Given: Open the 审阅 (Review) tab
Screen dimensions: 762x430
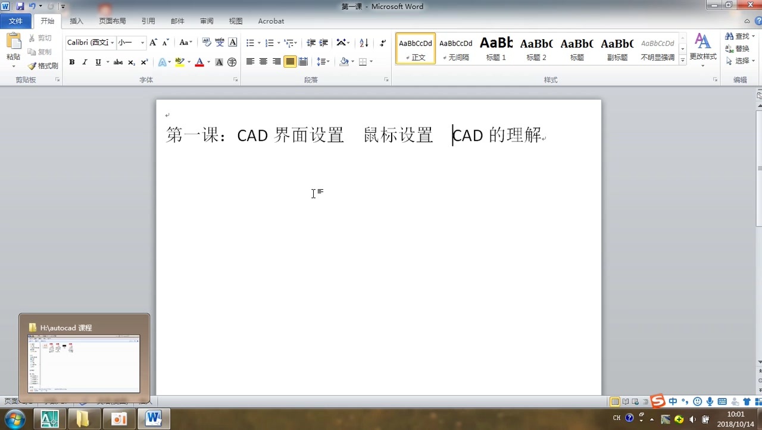Looking at the screenshot, I should [x=207, y=21].
